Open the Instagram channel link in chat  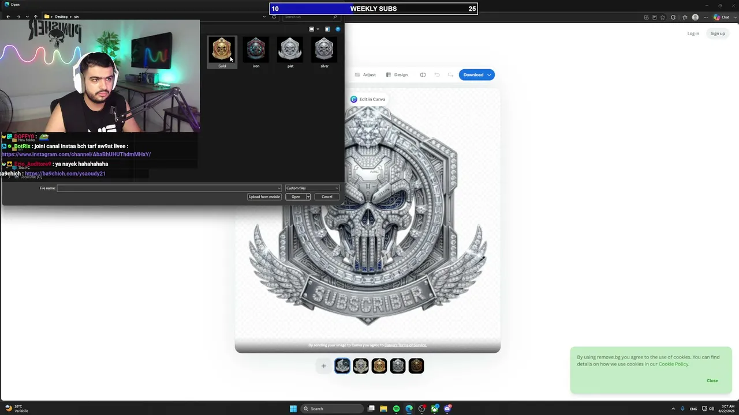tap(76, 154)
